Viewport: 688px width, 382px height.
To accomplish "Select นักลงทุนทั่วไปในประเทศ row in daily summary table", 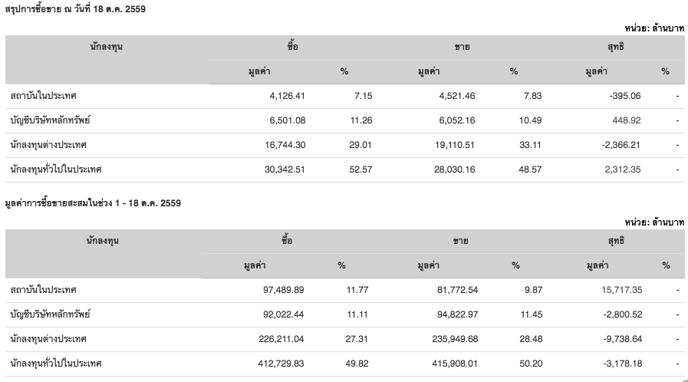I will [345, 170].
